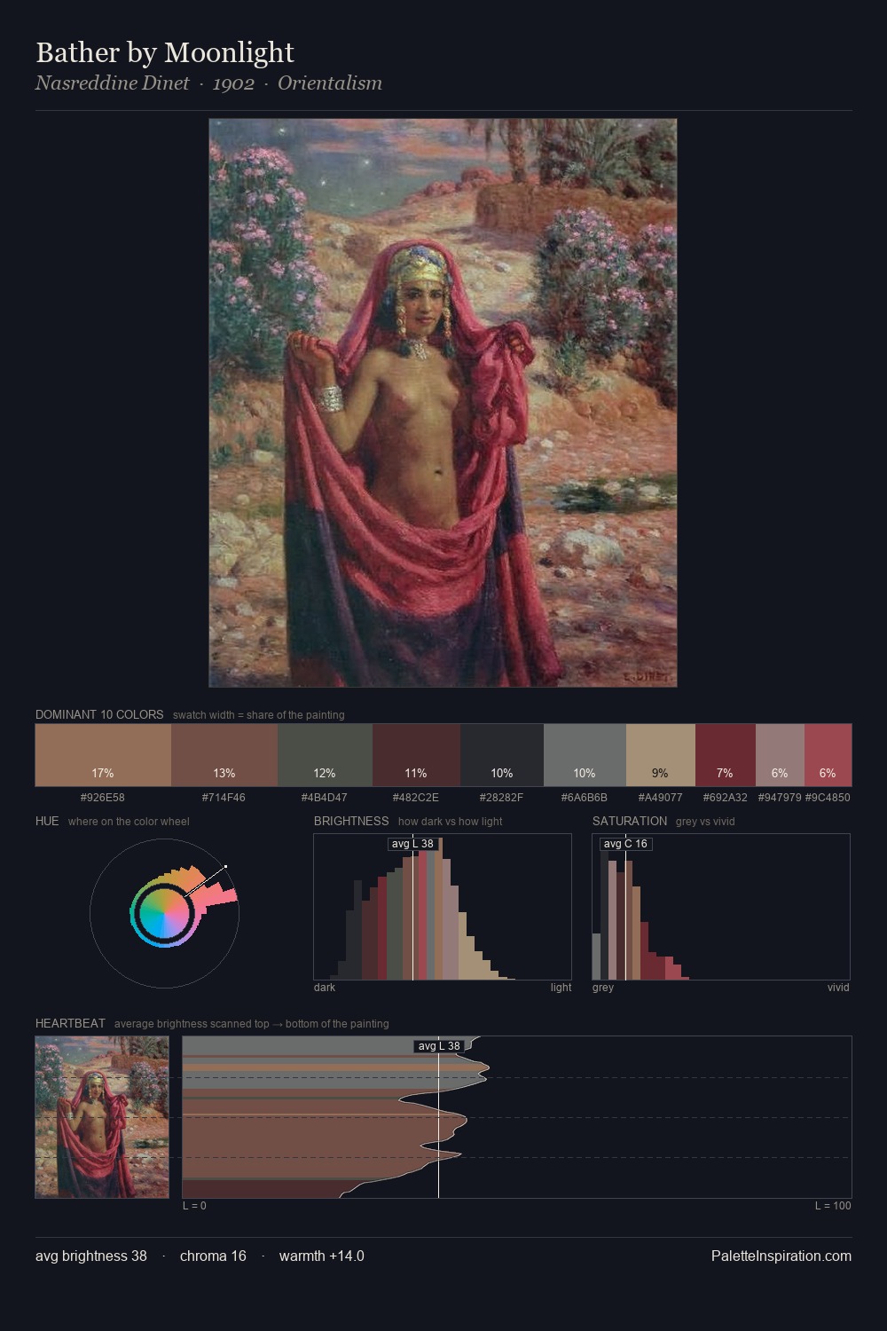Click the saturation histogram chart
This screenshot has width=887, height=1331.
click(x=721, y=907)
